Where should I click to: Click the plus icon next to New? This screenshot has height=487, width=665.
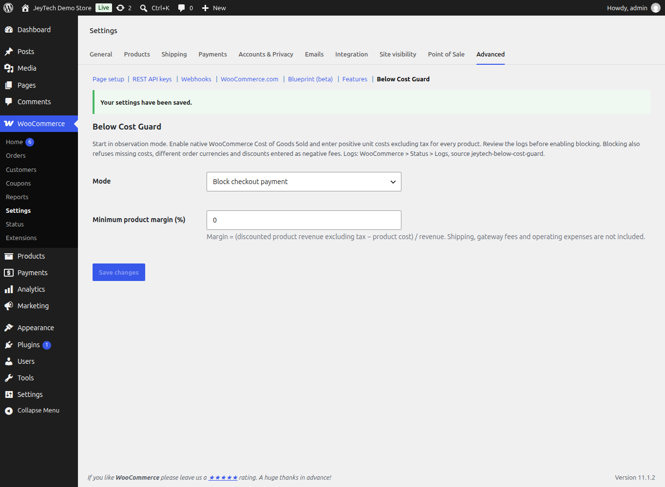pyautogui.click(x=205, y=8)
